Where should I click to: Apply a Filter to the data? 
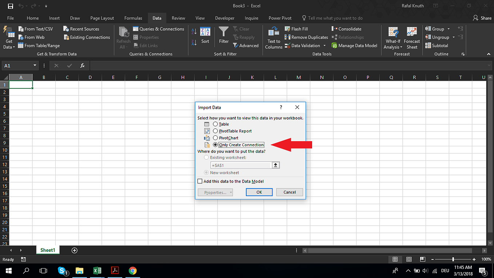pyautogui.click(x=223, y=35)
